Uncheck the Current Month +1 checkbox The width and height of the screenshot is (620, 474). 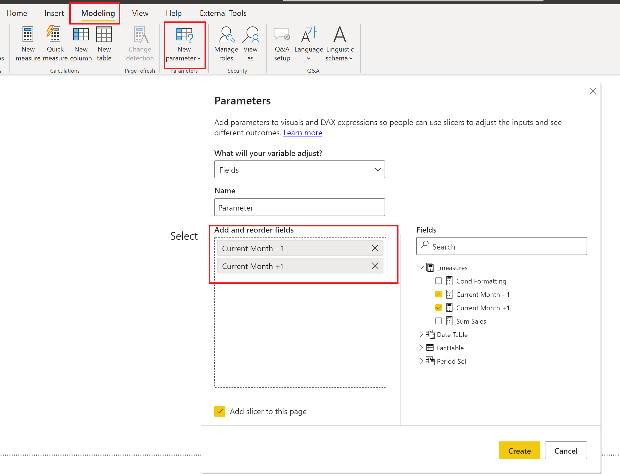pos(438,307)
